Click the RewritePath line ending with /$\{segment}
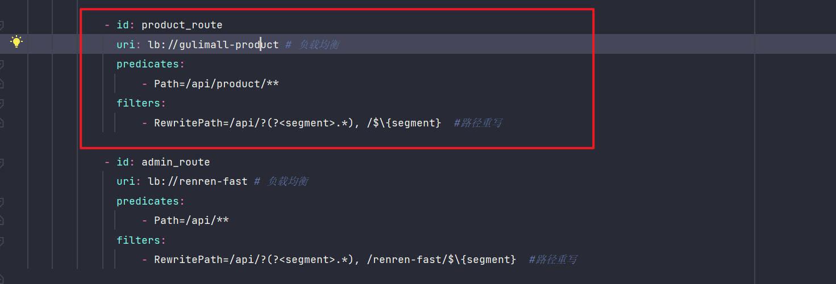This screenshot has width=836, height=284. pos(297,123)
